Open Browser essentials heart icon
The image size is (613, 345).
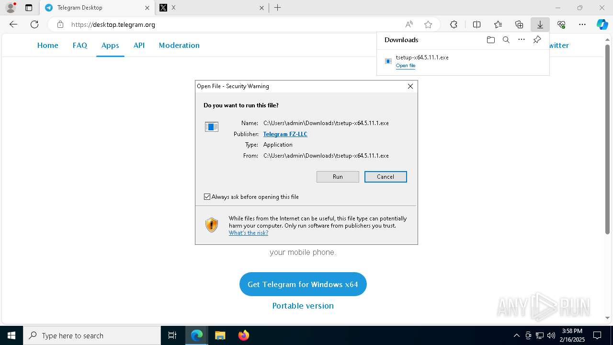pyautogui.click(x=561, y=24)
